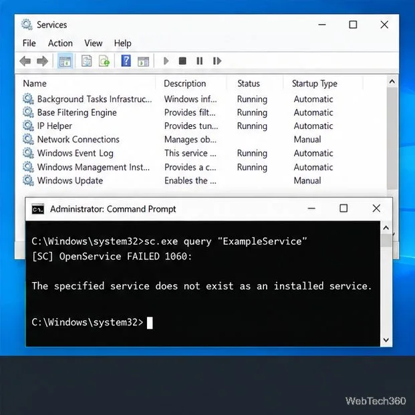Click Running status of IP Helper row

pos(252,126)
